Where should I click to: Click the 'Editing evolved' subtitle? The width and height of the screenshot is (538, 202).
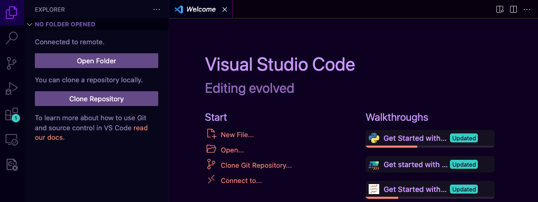pyautogui.click(x=250, y=88)
